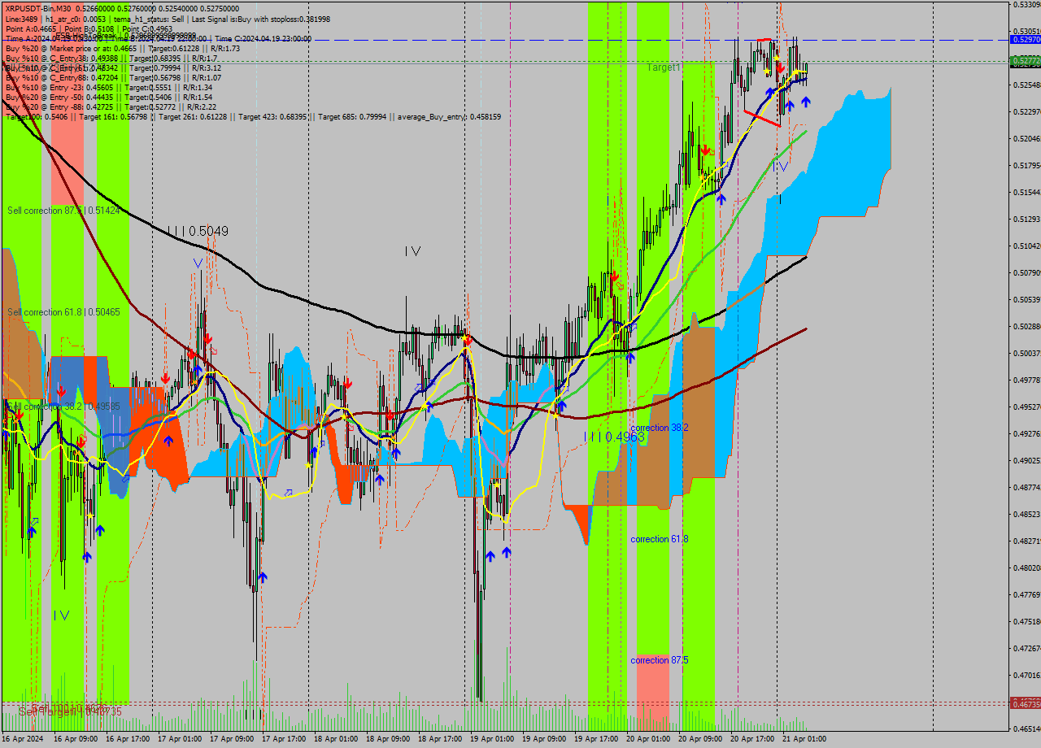
Task: Click the 0.49527 price scale value
Action: [1026, 407]
